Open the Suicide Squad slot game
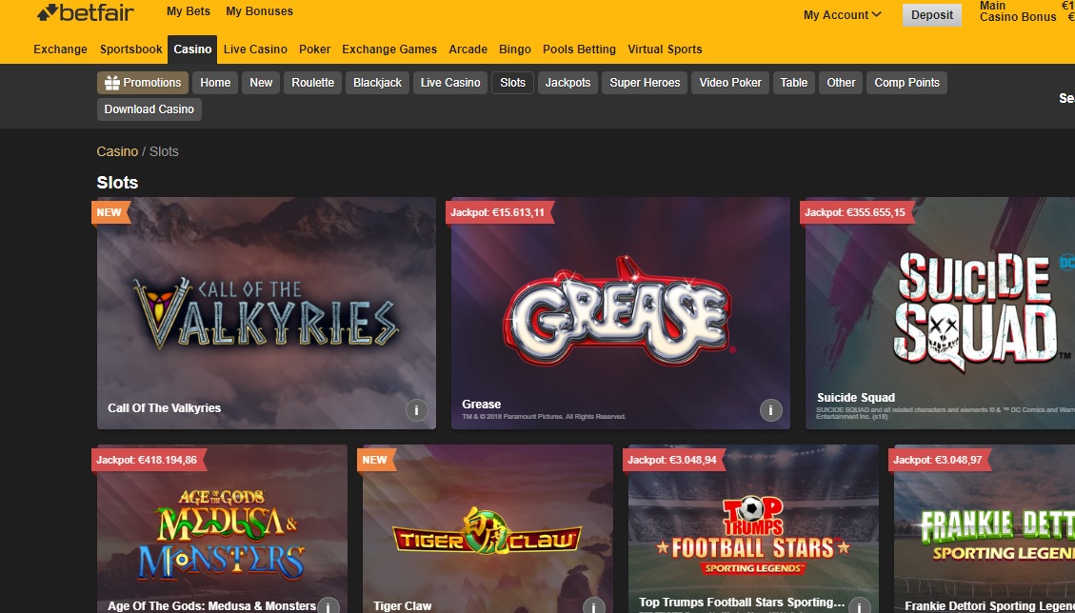The height and width of the screenshot is (613, 1075). (x=940, y=313)
